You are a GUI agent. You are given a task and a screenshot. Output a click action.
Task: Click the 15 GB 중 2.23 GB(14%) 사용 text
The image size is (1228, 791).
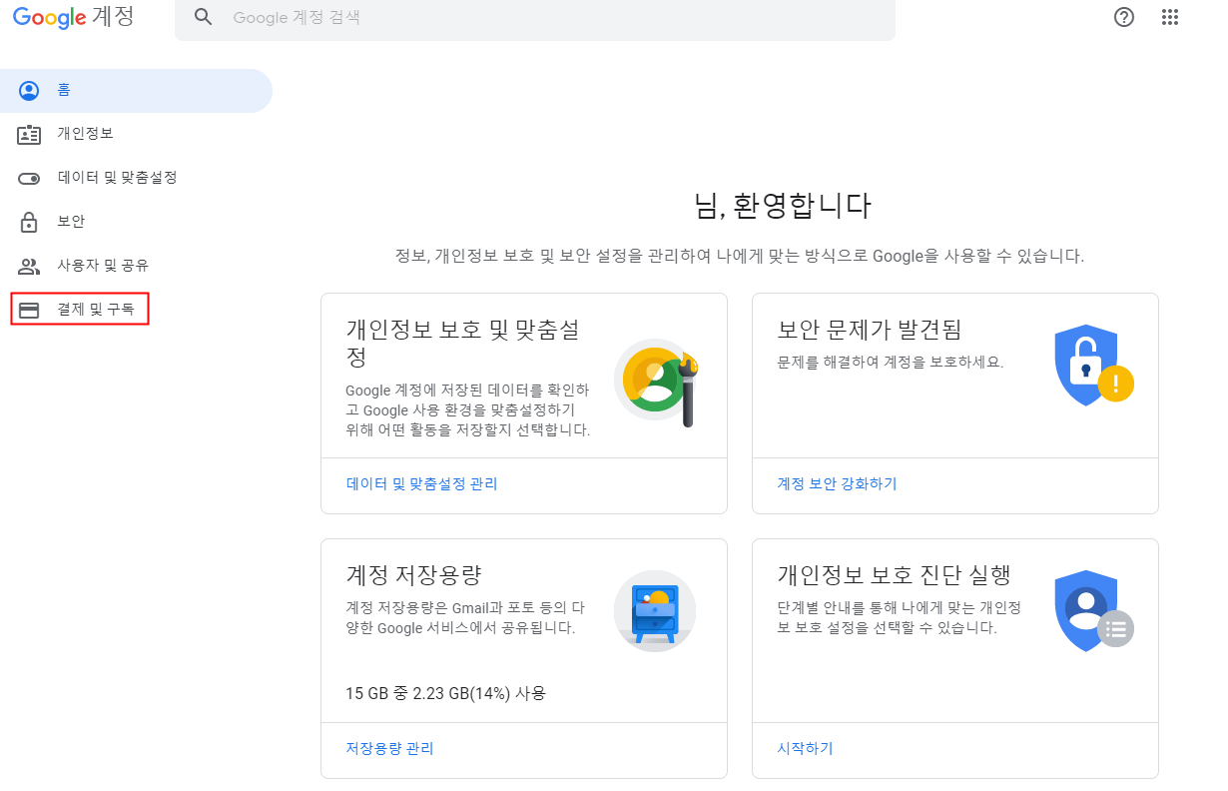[446, 693]
